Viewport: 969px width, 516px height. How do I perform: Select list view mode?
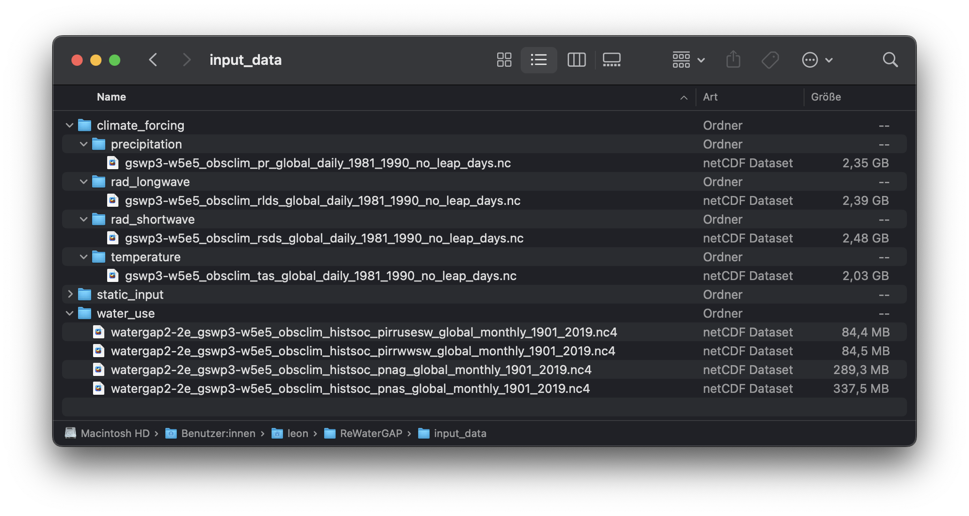[539, 60]
